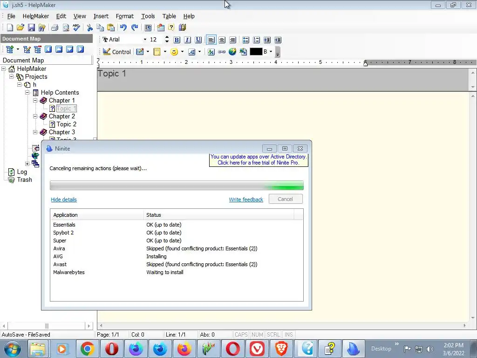
Task: Open a file using the folder icon
Action: [20, 28]
